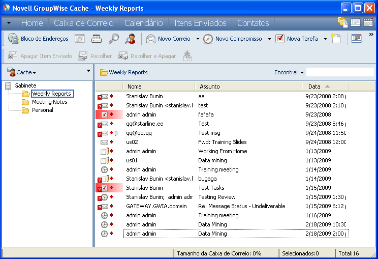Open the Itens Enviados tab
The width and height of the screenshot is (378, 259).
tap(200, 23)
